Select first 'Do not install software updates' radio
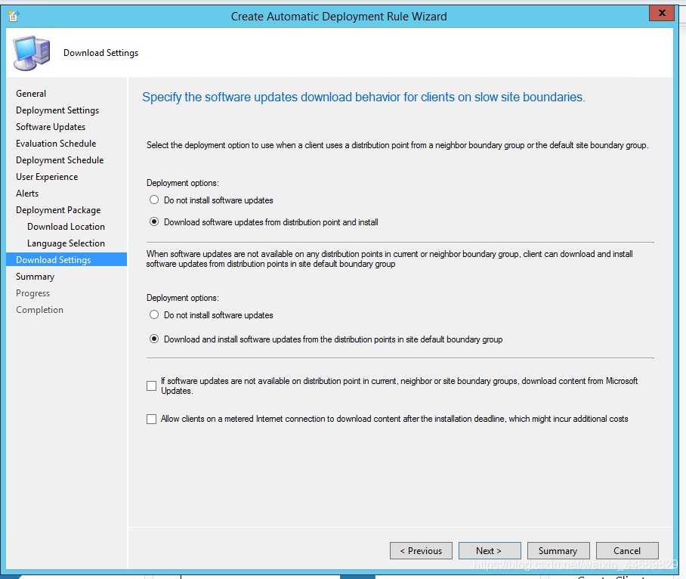Image resolution: width=686 pixels, height=579 pixels. pos(154,200)
